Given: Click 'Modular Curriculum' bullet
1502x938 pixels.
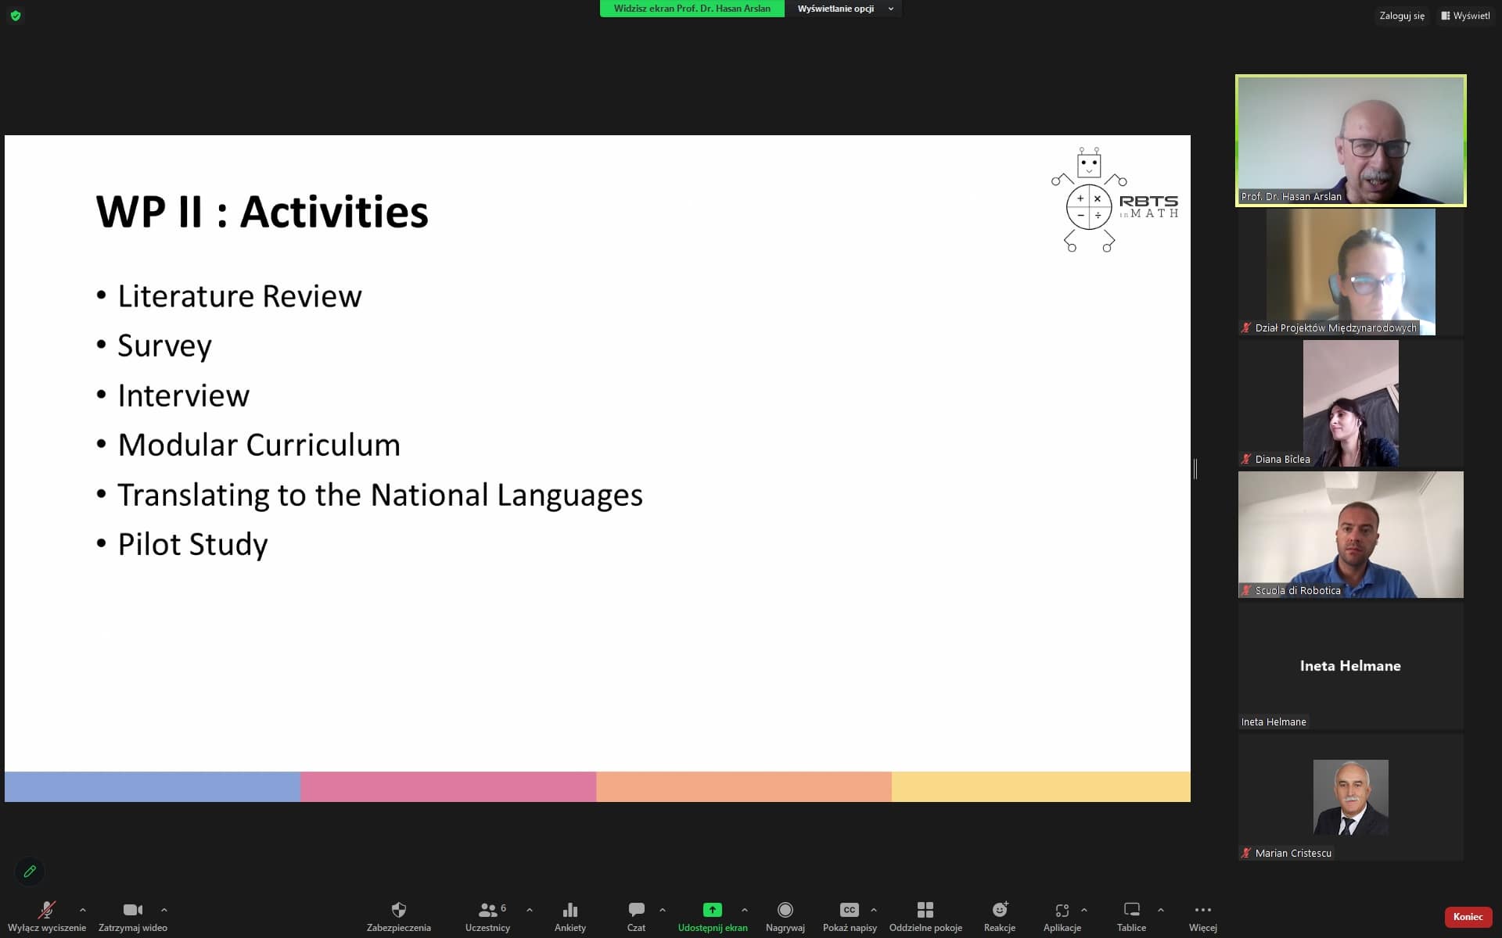Looking at the screenshot, I should (x=259, y=445).
